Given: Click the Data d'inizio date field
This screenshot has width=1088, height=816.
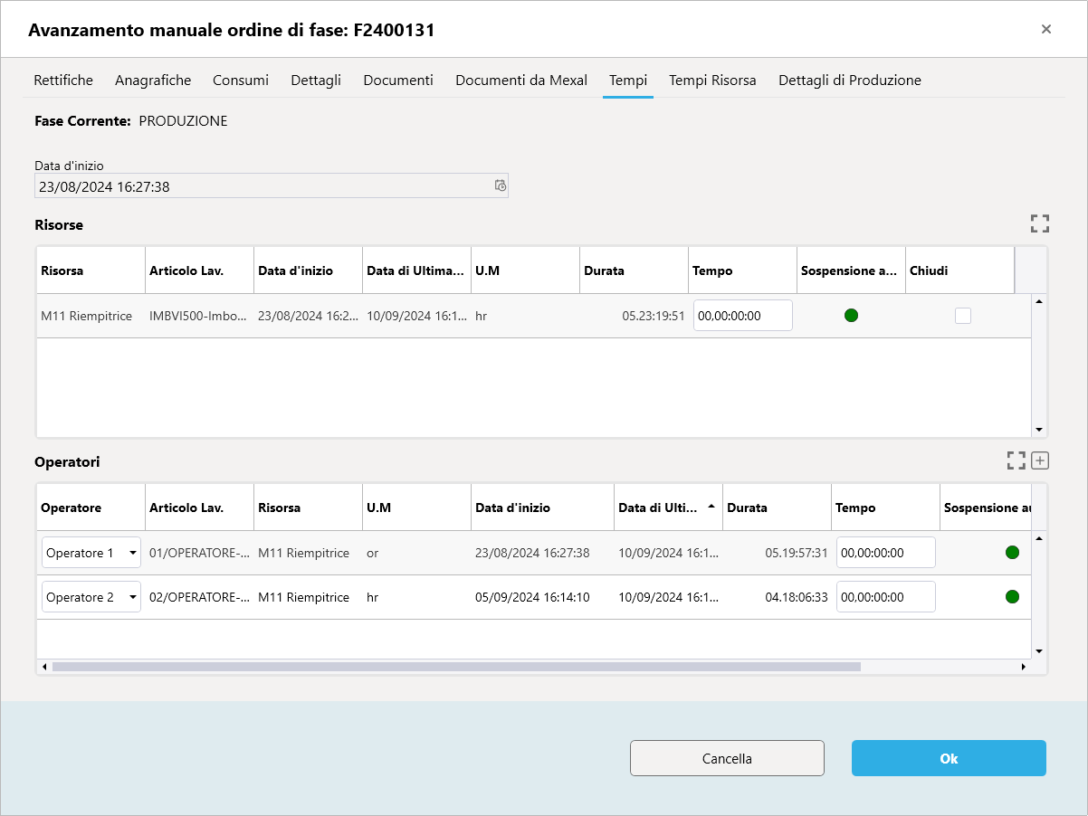Looking at the screenshot, I should [x=272, y=186].
